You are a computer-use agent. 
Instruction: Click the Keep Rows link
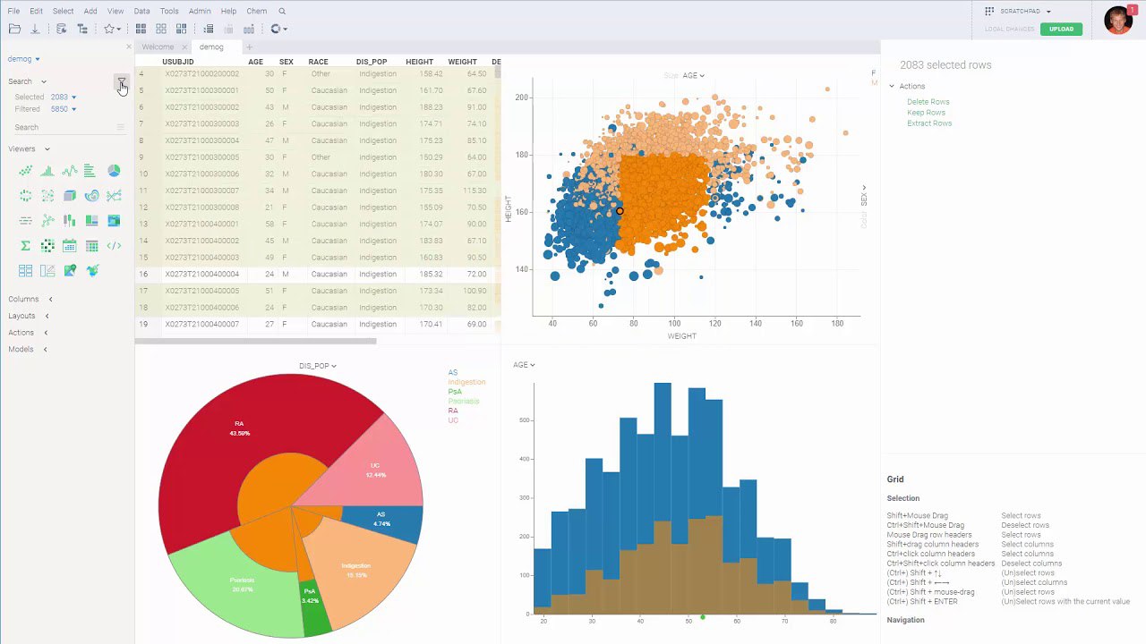point(926,113)
